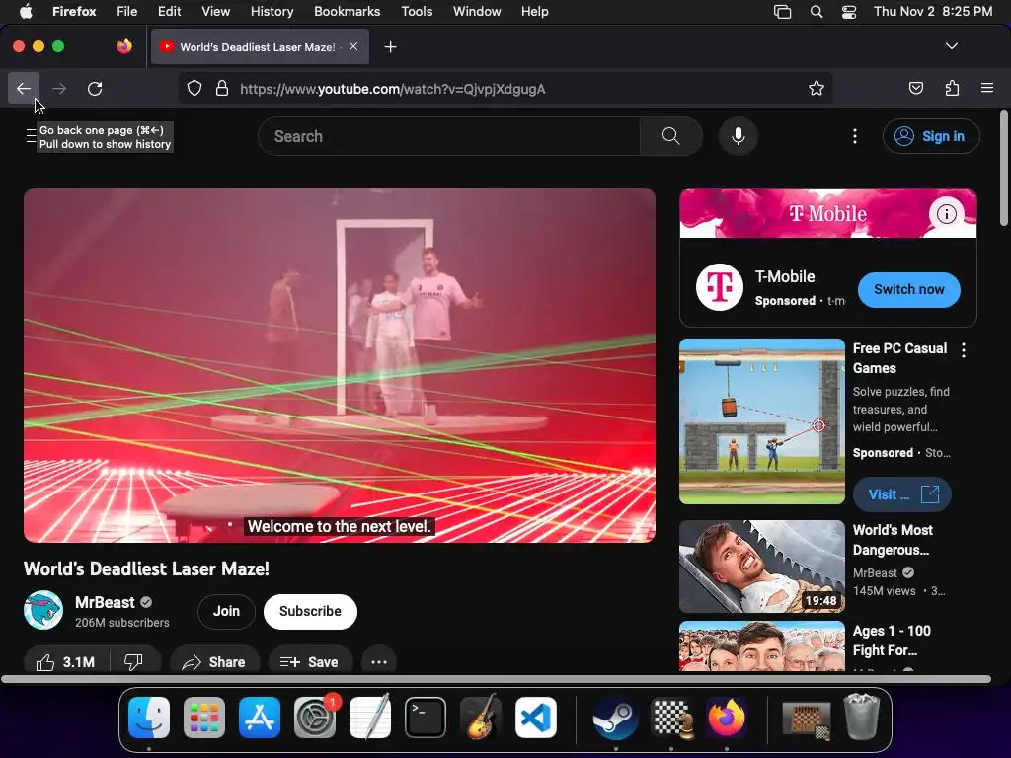Open System Settings from the Dock

pos(315,718)
